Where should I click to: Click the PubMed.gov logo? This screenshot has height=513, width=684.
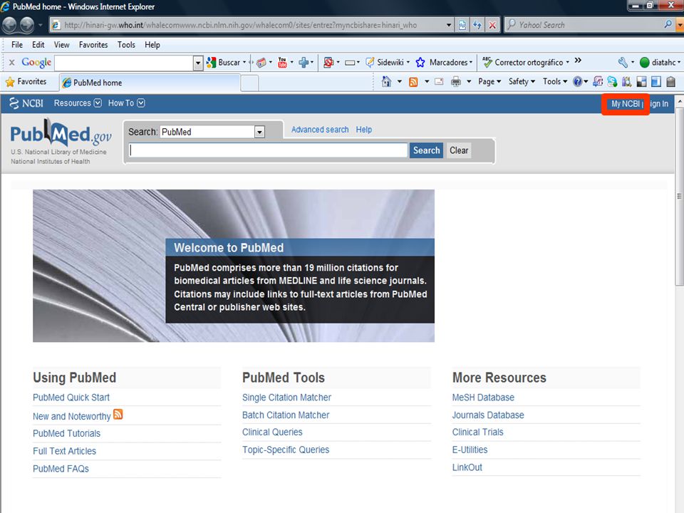61,133
